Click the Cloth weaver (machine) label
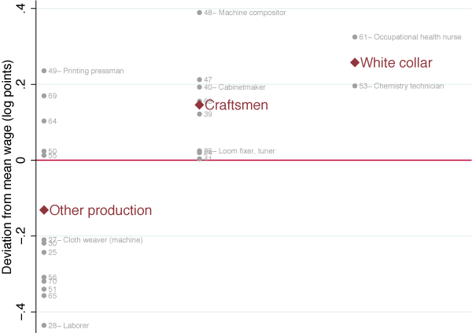This screenshot has height=333, width=472. pos(100,239)
